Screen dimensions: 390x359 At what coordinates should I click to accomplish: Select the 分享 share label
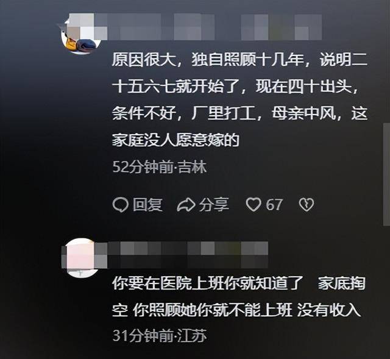(214, 205)
